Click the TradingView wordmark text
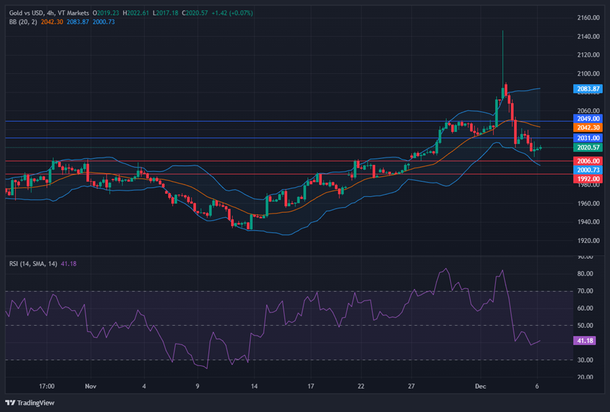 (x=36, y=403)
